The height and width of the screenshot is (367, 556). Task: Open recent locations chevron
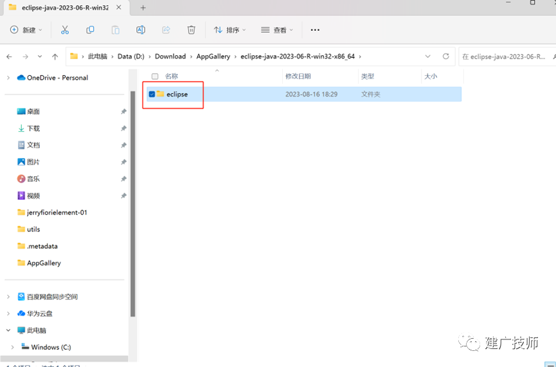pyautogui.click(x=40, y=57)
